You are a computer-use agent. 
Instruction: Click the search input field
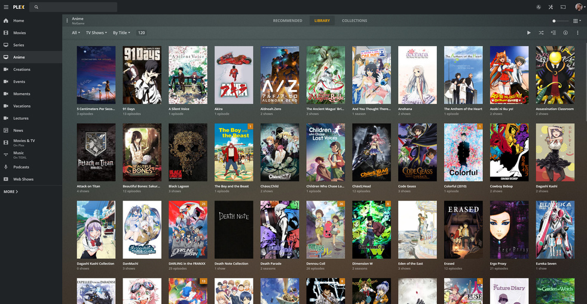74,7
